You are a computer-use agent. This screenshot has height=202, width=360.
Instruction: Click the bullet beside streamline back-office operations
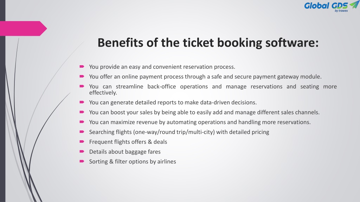click(x=82, y=86)
